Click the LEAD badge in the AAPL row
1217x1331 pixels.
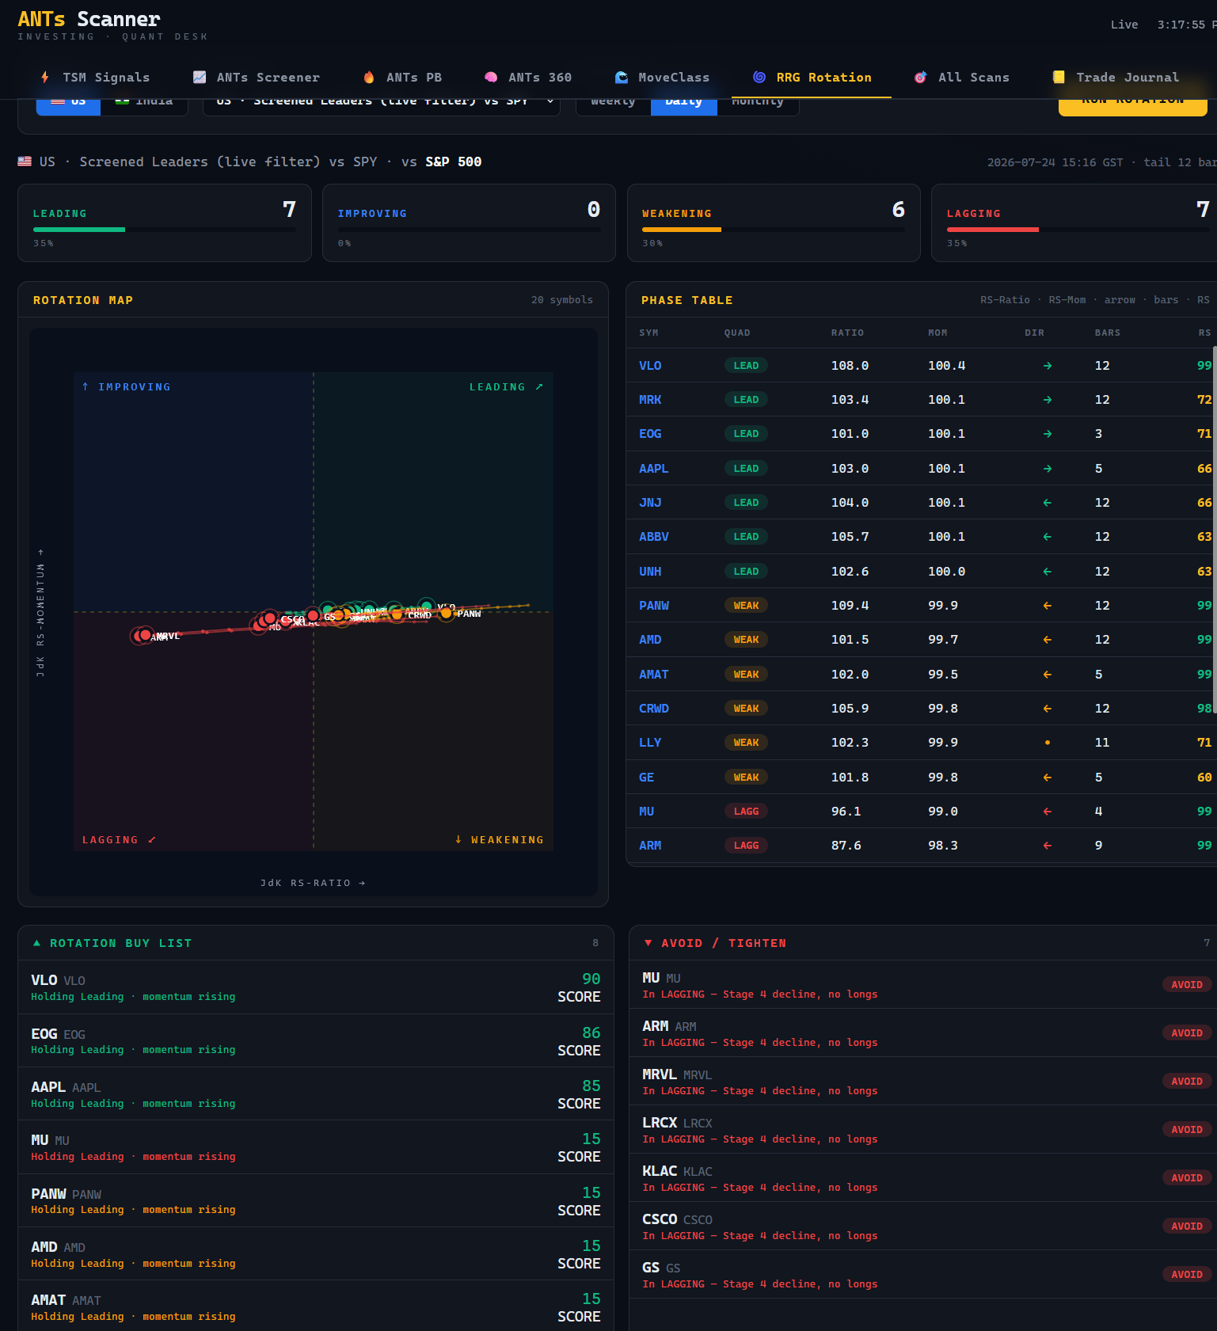pos(746,469)
